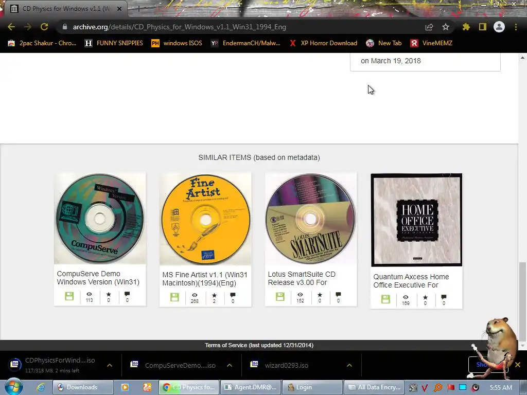Click the share page icon in address bar
527x395 pixels.
(429, 27)
